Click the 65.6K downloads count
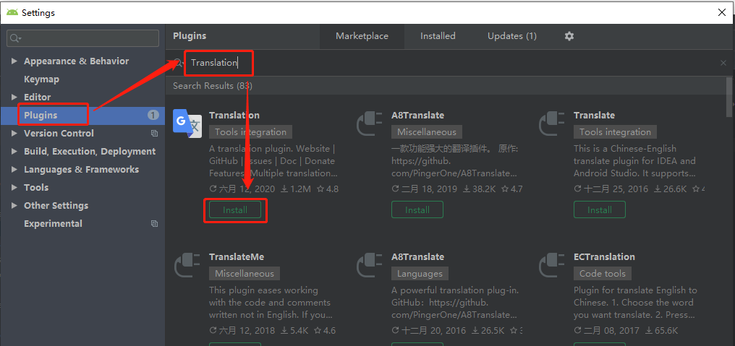Viewport: 735px width, 346px height. click(661, 331)
